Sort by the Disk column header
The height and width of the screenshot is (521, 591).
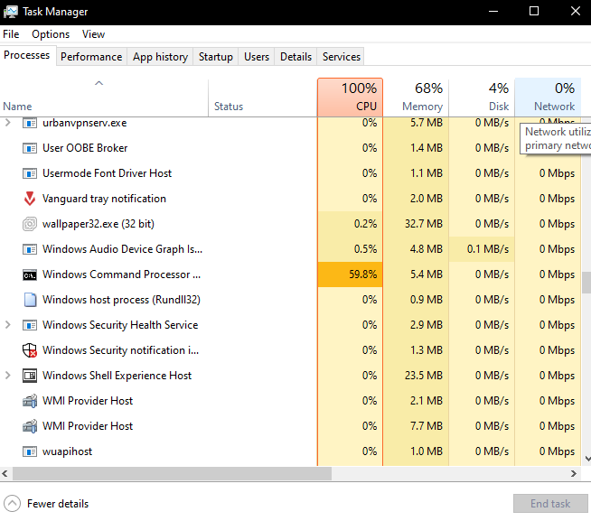pyautogui.click(x=482, y=98)
